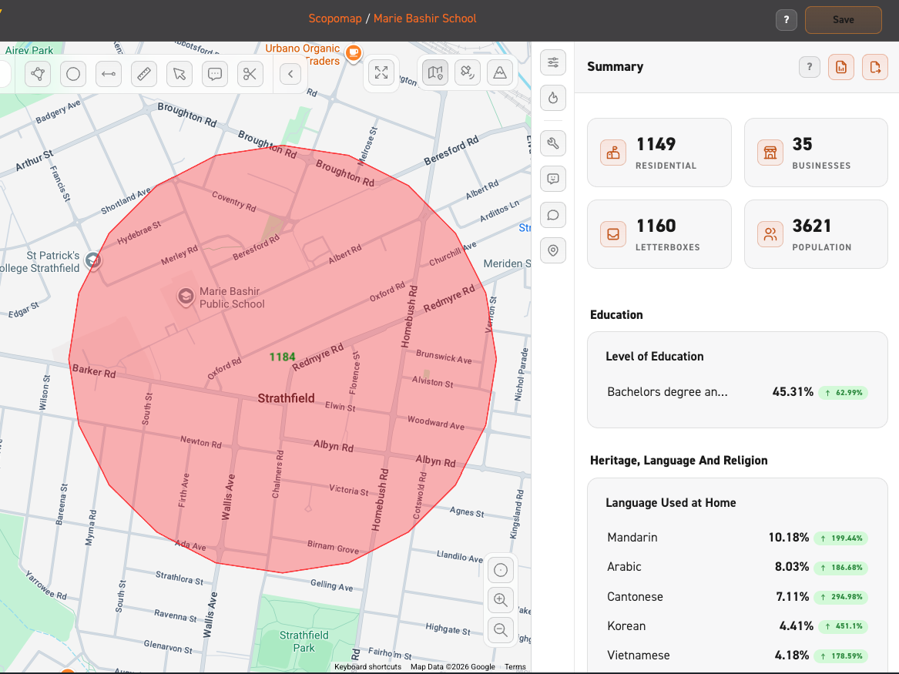Open the 1149 Residential card
The width and height of the screenshot is (899, 674).
point(659,153)
